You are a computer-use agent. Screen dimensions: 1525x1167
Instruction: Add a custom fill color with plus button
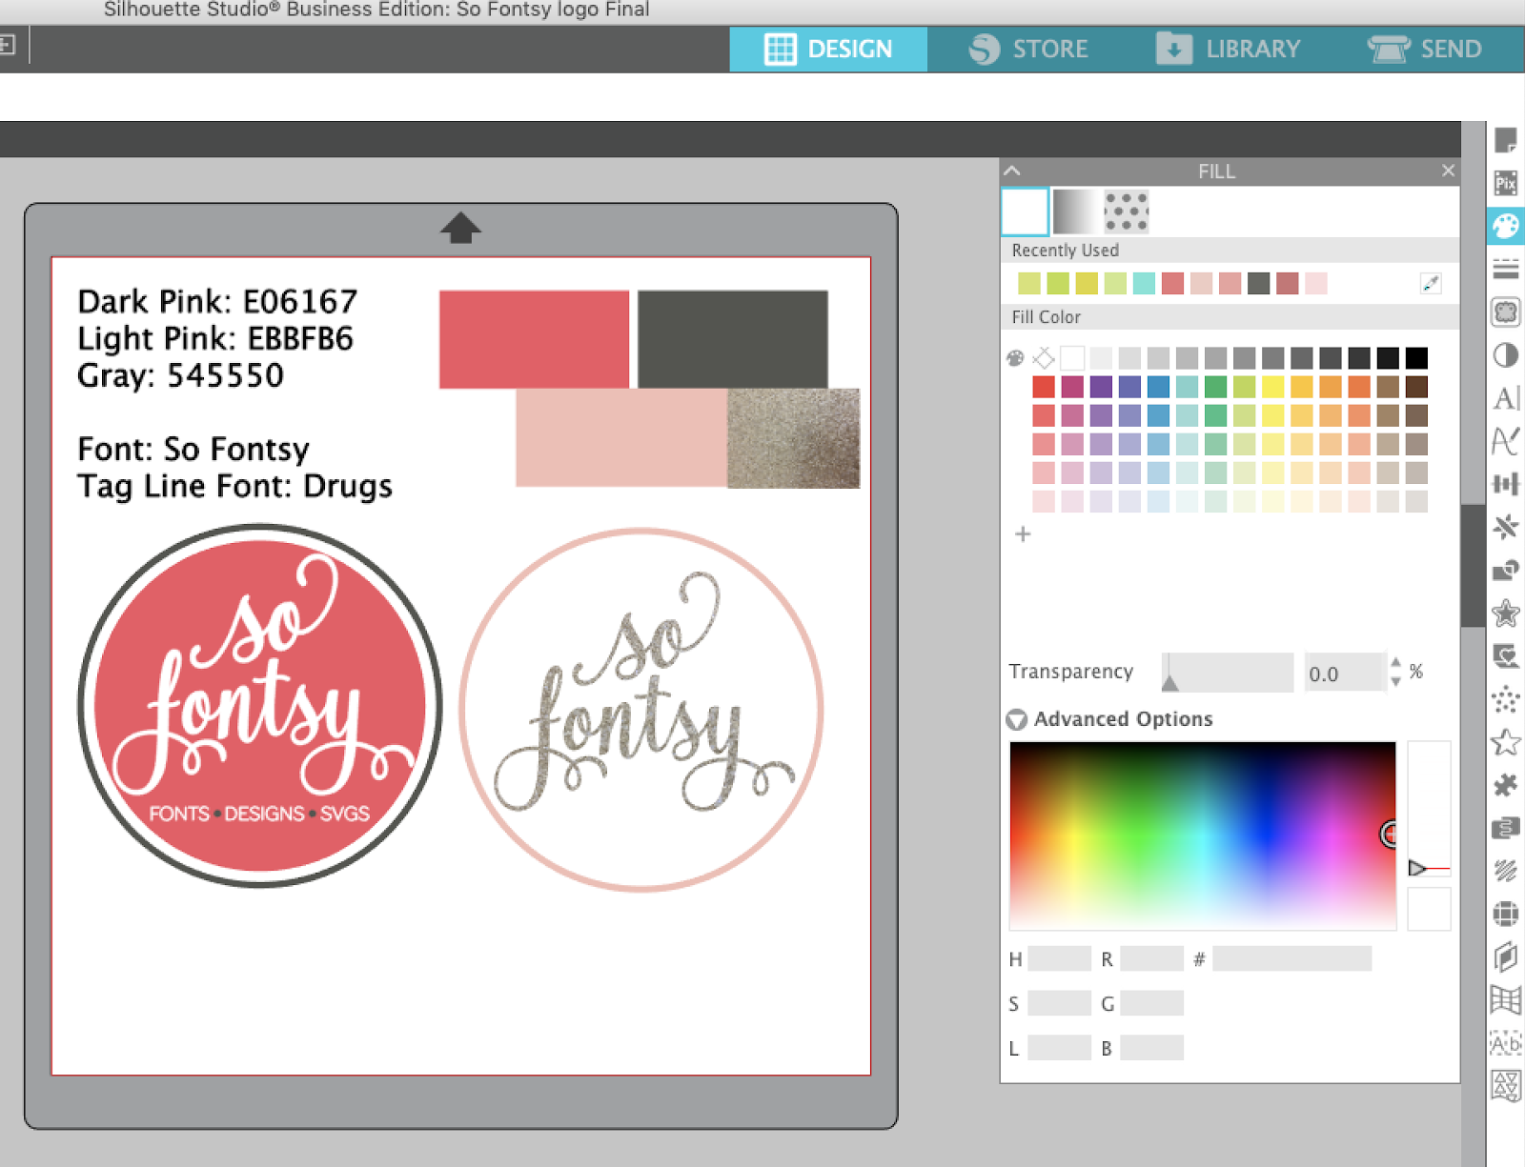[x=1023, y=534]
